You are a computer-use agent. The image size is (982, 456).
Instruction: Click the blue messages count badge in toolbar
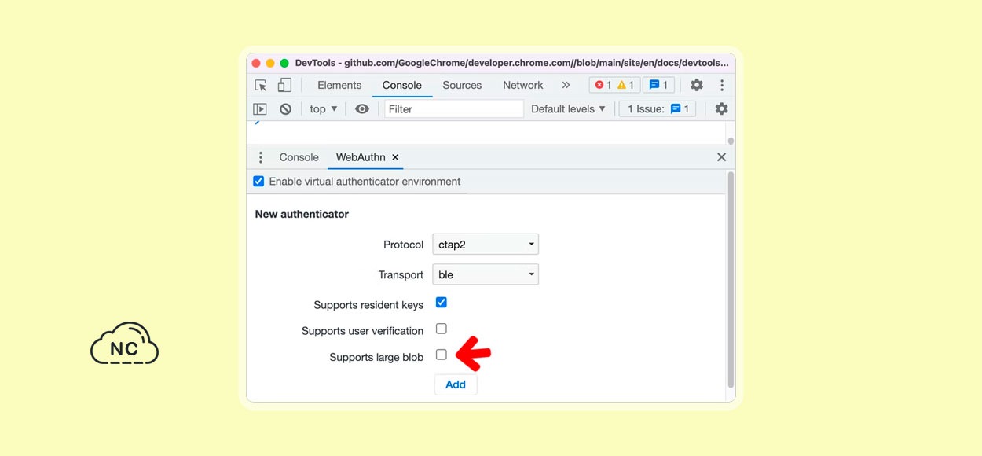coord(658,85)
